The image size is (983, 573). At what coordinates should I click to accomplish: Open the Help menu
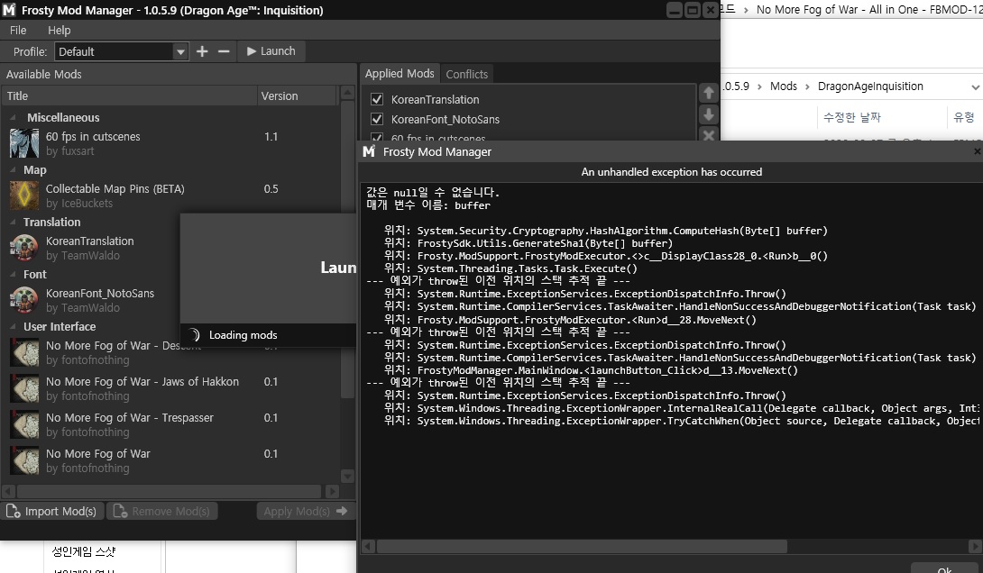pos(59,30)
